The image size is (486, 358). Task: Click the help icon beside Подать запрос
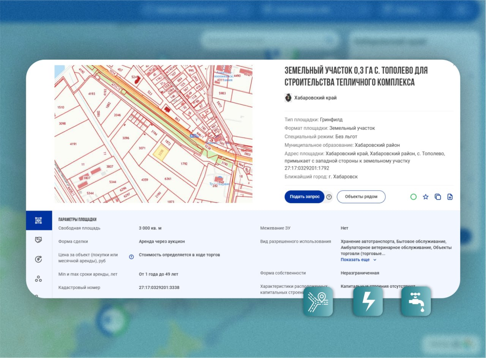point(329,197)
